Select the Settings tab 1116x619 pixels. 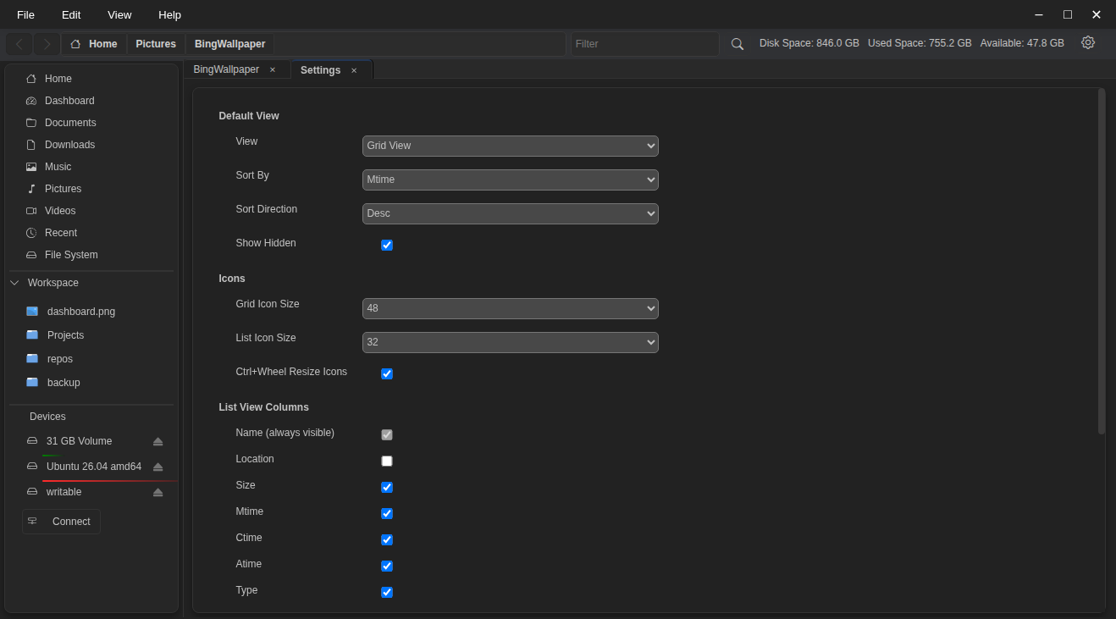point(320,70)
